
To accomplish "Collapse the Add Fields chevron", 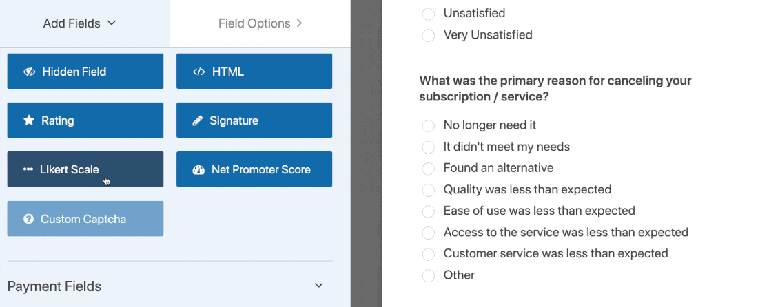I will (x=112, y=23).
